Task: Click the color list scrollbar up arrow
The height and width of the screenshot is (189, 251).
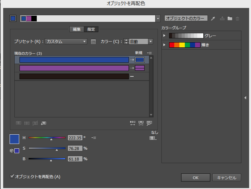Action: [151, 58]
